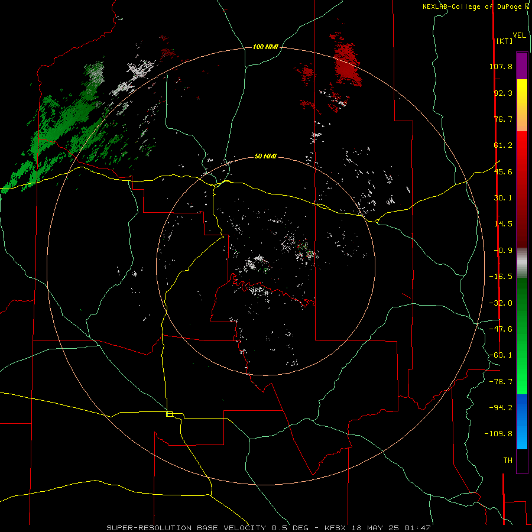The height and width of the screenshot is (532, 532).
Task: Select the 92.3 velocity scale value
Action: tap(503, 93)
